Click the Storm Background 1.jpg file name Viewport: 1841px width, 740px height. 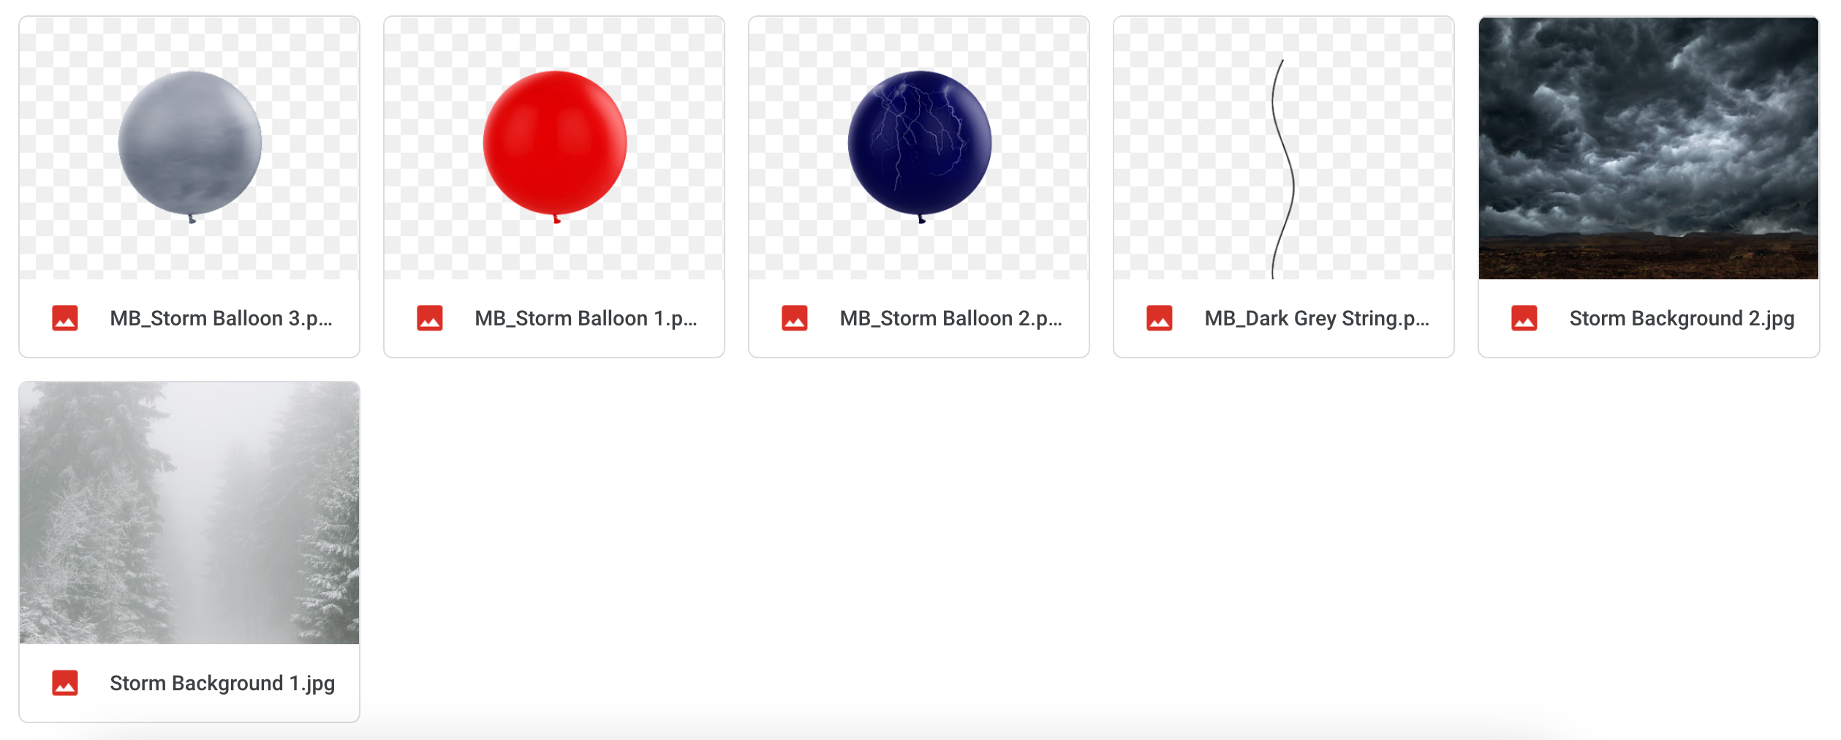[x=222, y=684]
